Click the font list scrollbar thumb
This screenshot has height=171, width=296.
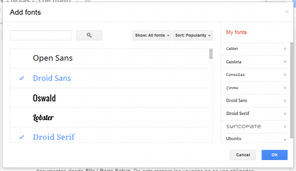pos(211,54)
